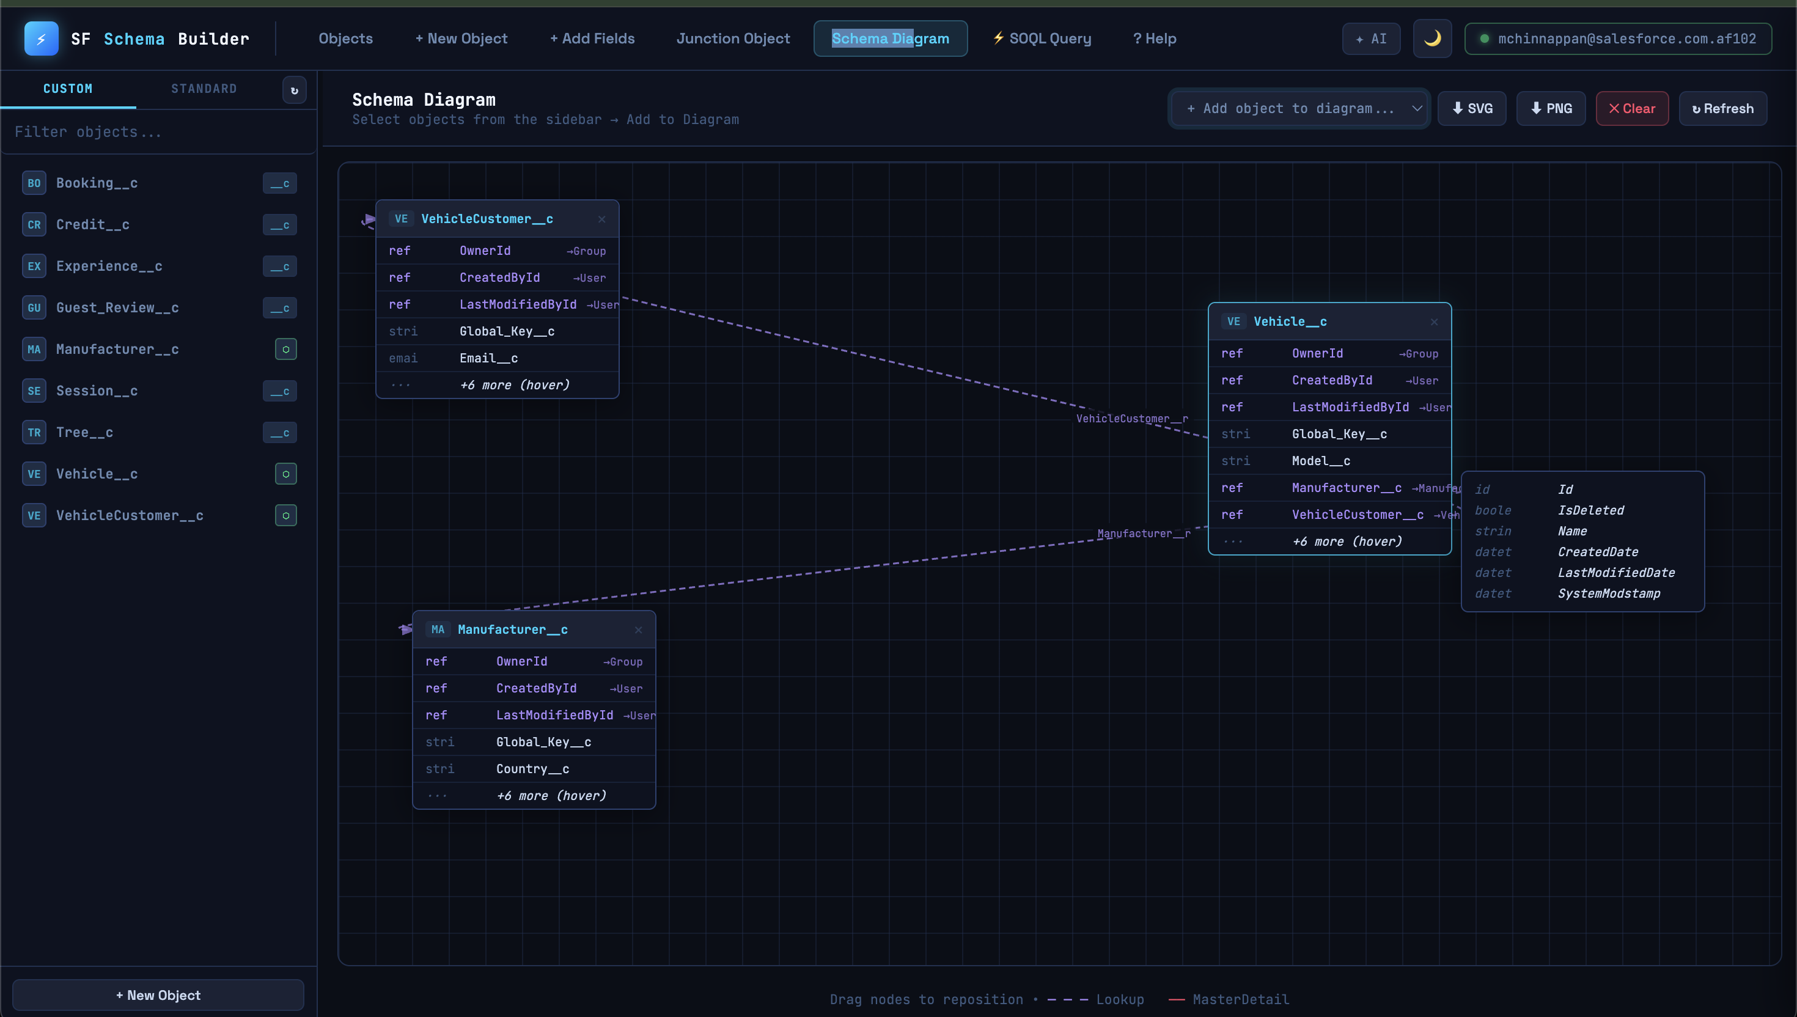Refresh the schema diagram
The width and height of the screenshot is (1797, 1017).
point(1722,108)
